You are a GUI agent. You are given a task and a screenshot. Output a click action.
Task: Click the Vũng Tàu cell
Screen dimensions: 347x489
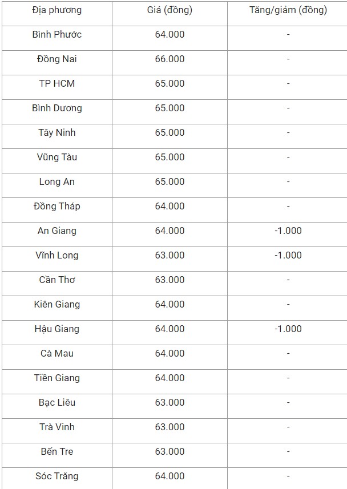(57, 157)
